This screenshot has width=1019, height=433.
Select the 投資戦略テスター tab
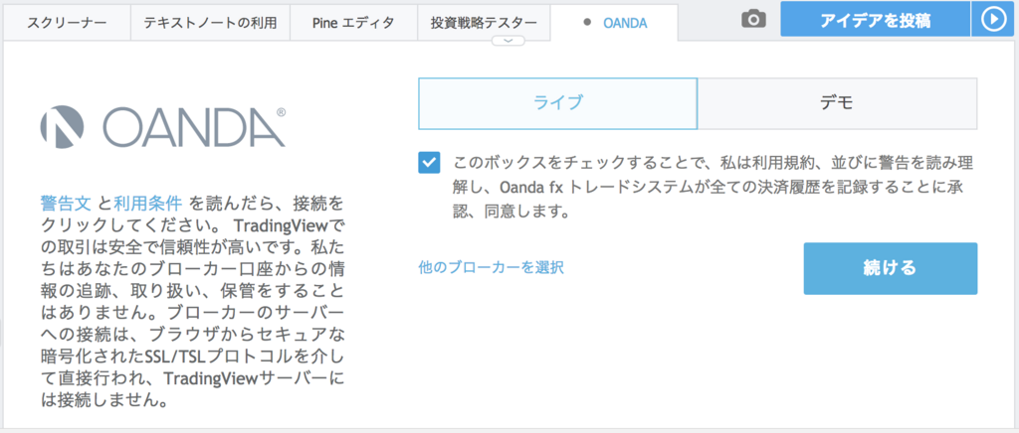[484, 23]
